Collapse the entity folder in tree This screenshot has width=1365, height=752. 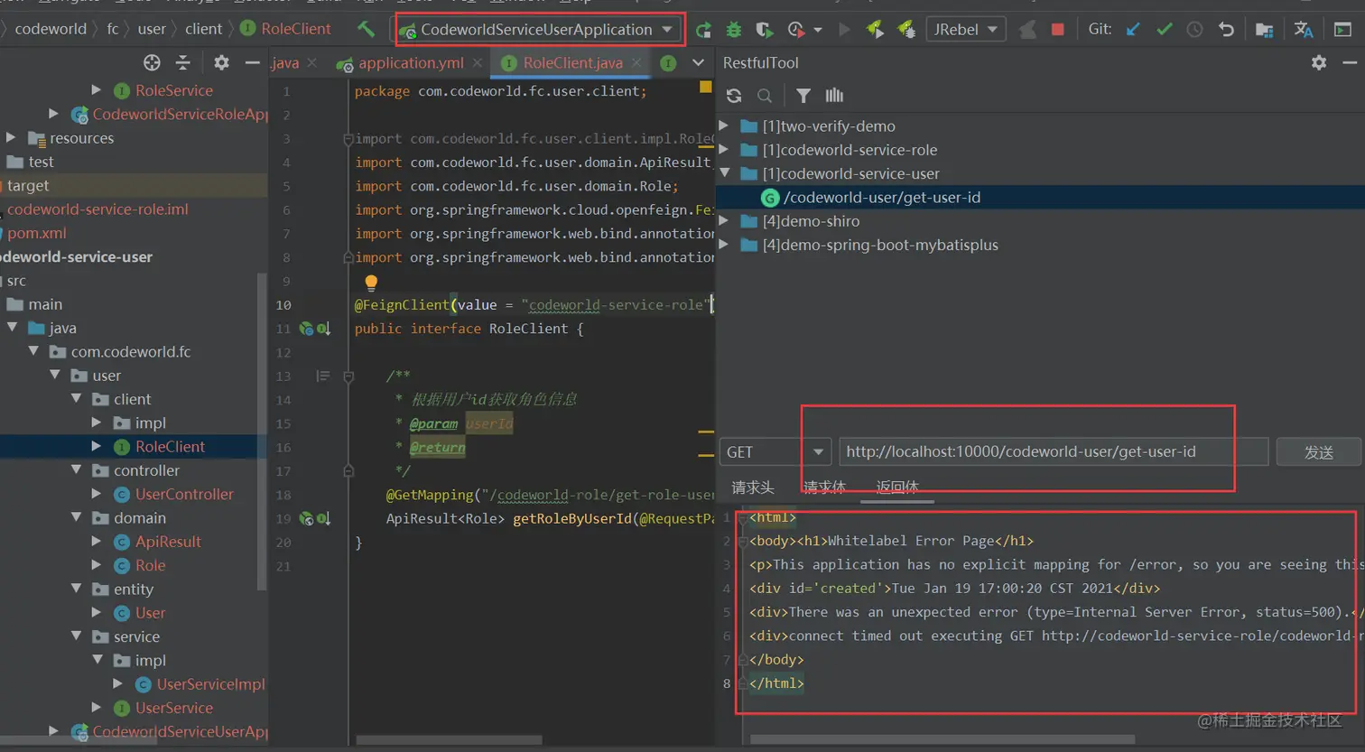coord(76,589)
